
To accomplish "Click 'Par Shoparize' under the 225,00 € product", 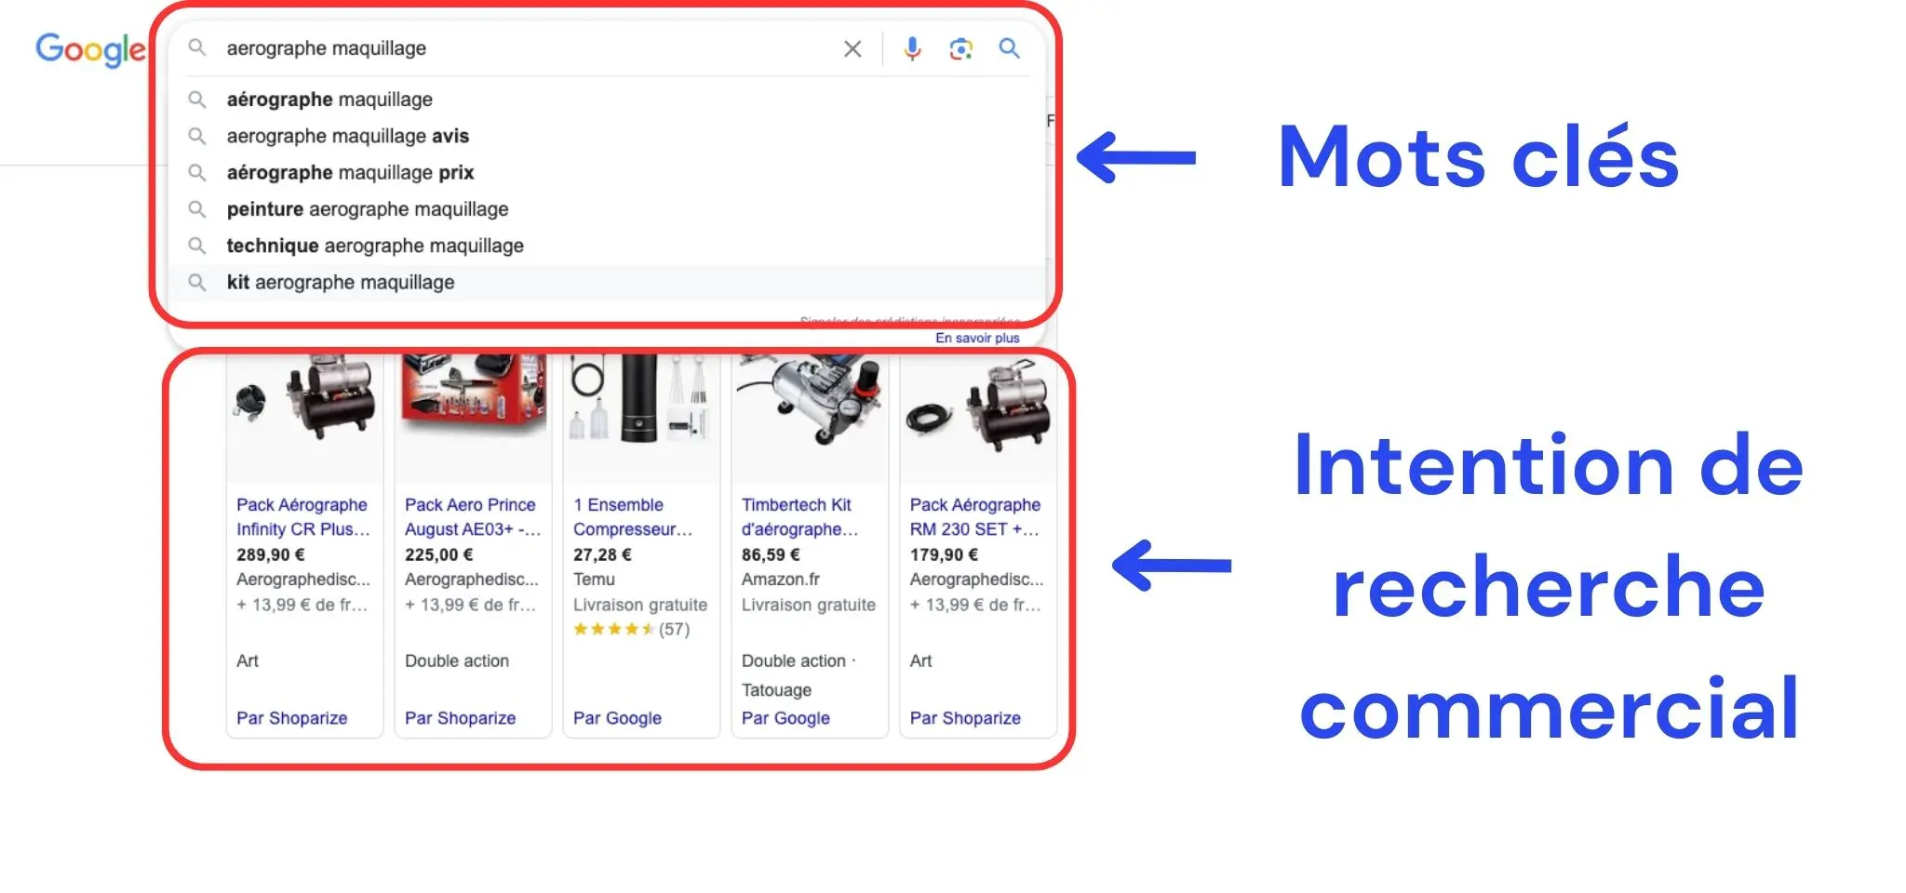I will [x=460, y=718].
